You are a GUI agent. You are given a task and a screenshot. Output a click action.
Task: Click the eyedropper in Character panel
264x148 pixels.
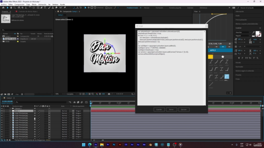click(254, 32)
